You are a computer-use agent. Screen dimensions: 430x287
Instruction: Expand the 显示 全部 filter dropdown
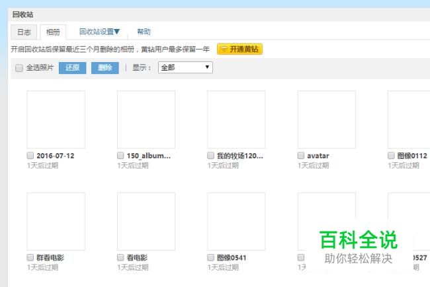185,67
